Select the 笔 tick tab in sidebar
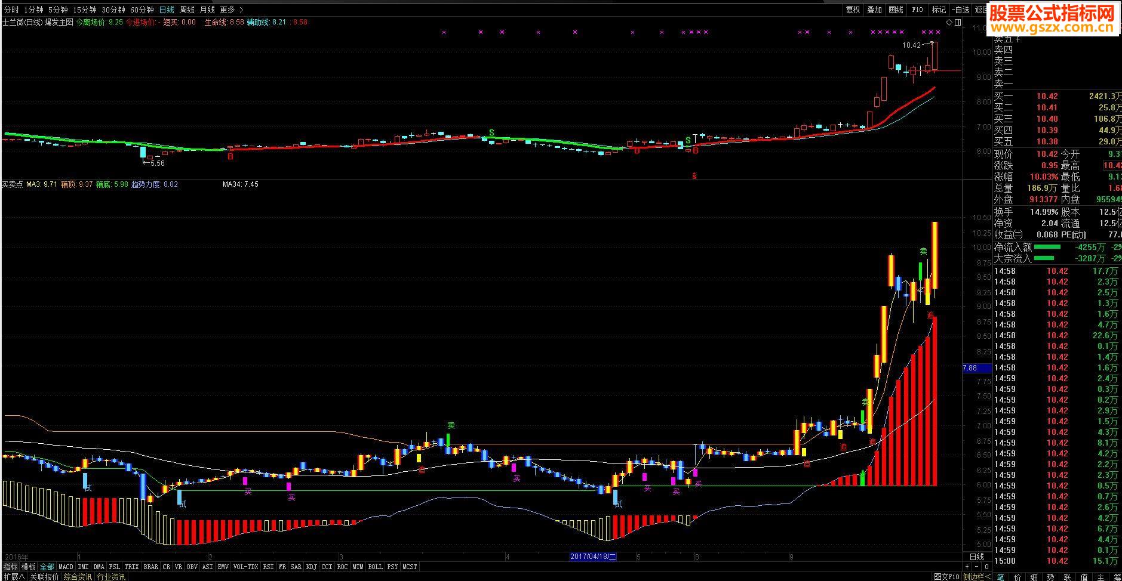1122x581 pixels. (1000, 577)
